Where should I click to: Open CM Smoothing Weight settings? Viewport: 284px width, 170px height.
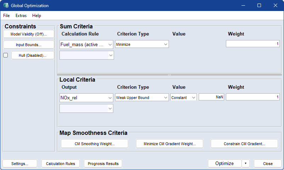[x=95, y=144]
